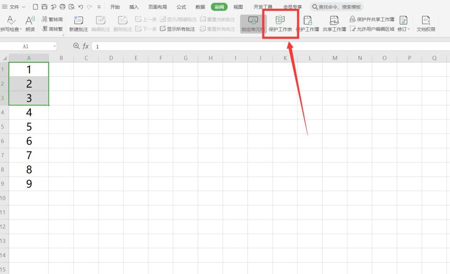This screenshot has height=274, width=450.
Task: Select row 12 header
Action: (4, 227)
